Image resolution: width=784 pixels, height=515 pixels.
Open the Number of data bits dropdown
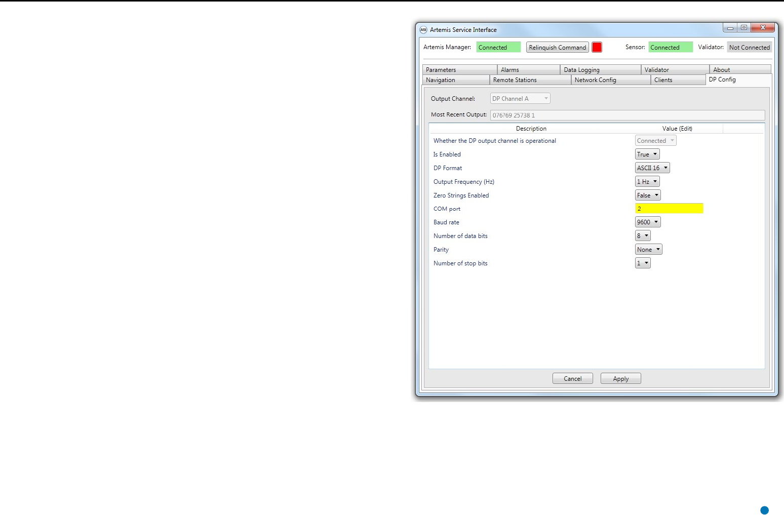643,236
